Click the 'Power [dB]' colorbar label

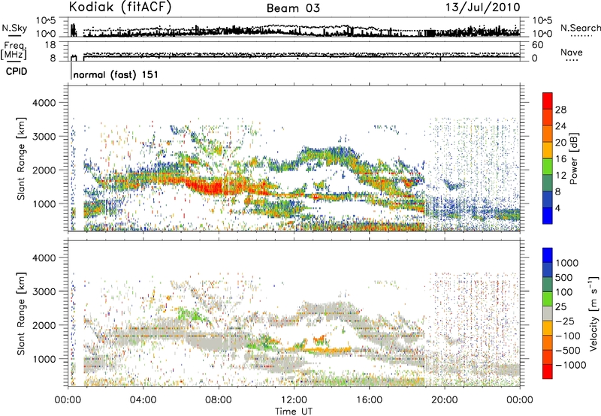coord(573,158)
